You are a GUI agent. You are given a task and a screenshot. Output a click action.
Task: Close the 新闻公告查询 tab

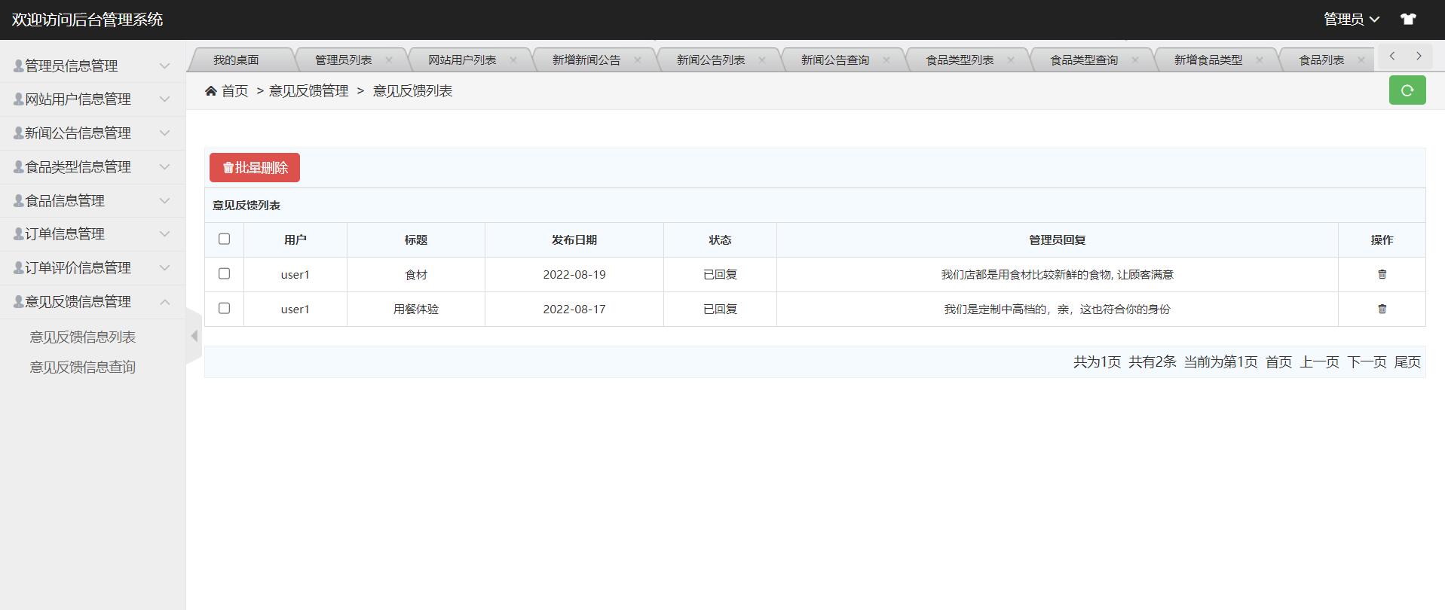886,59
